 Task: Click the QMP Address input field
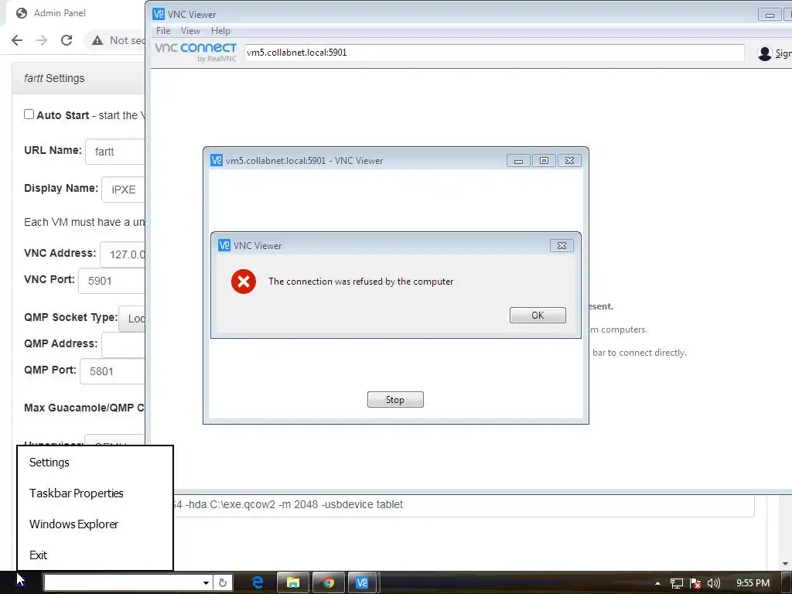pyautogui.click(x=123, y=345)
